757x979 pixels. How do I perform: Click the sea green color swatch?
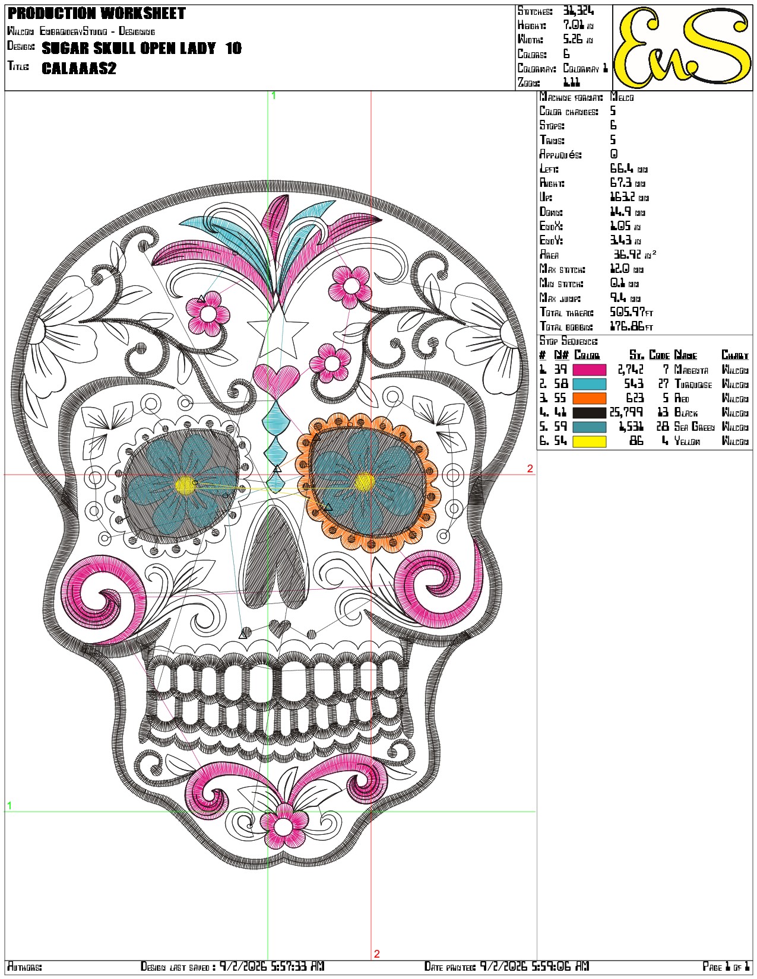coord(589,427)
